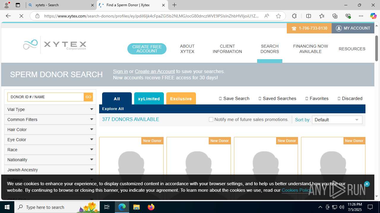Close the Find a Sperm Donor tab
Viewport: 380px width, 213px height.
pyautogui.click(x=163, y=5)
